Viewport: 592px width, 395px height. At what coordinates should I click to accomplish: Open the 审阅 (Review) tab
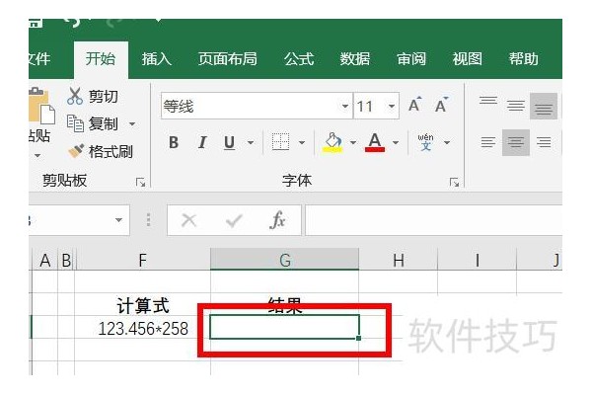point(411,59)
